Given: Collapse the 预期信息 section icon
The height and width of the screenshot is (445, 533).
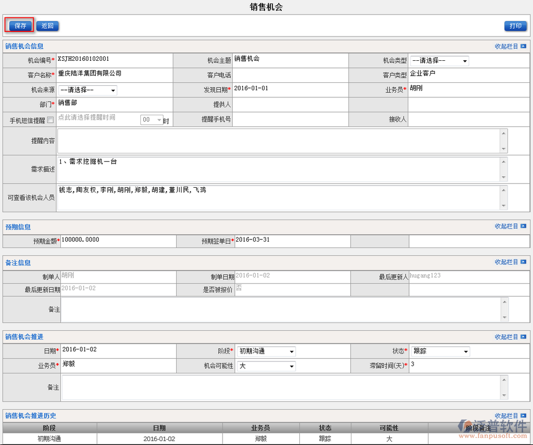Looking at the screenshot, I should pos(523,227).
